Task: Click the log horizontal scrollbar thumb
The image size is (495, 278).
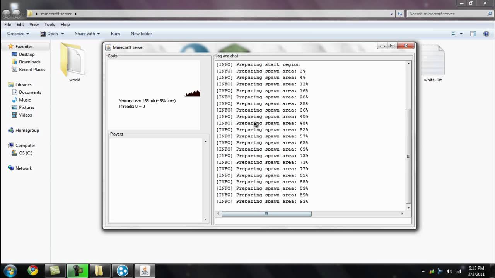Action: tap(266, 214)
